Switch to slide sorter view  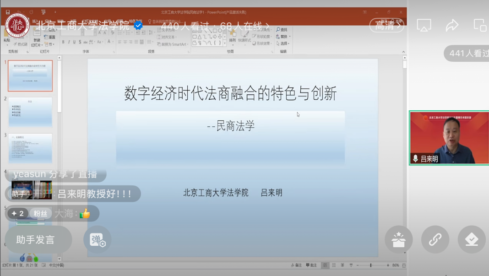coord(334,265)
